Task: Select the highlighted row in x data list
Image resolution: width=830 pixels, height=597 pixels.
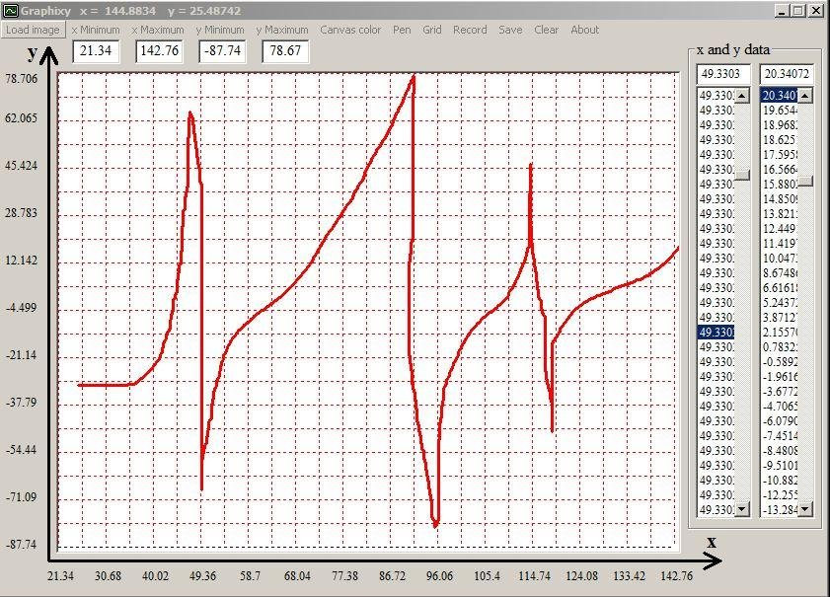Action: (717, 333)
